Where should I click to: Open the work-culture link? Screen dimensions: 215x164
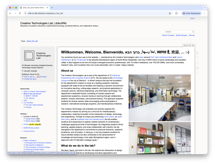109,117
